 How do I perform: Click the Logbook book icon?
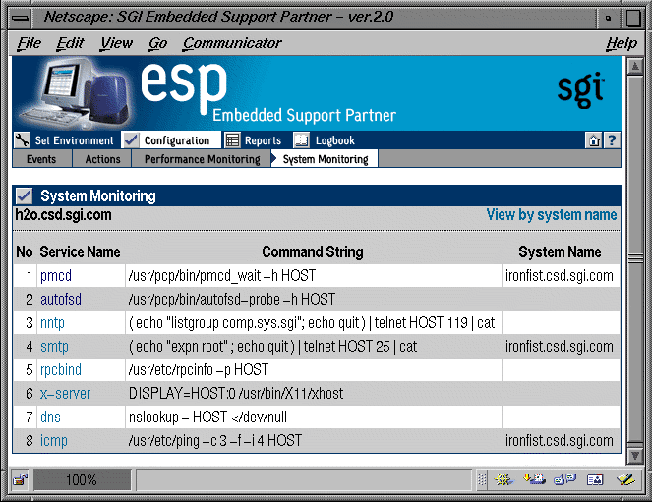pos(301,139)
